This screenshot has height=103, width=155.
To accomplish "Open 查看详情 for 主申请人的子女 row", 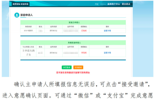I will click(107, 53).
